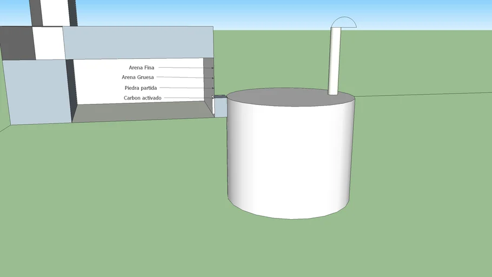
Task: Click the vertical vent pipe on the tank
Action: pos(335,61)
